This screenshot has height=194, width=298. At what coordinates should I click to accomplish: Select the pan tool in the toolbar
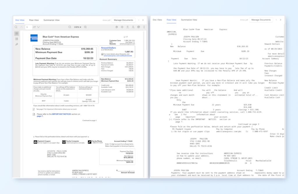pyautogui.click(x=122, y=27)
